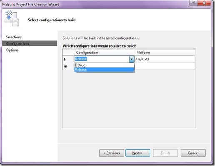The width and height of the screenshot is (215, 166).
Task: Click the help question mark button
Action: pos(193,3)
